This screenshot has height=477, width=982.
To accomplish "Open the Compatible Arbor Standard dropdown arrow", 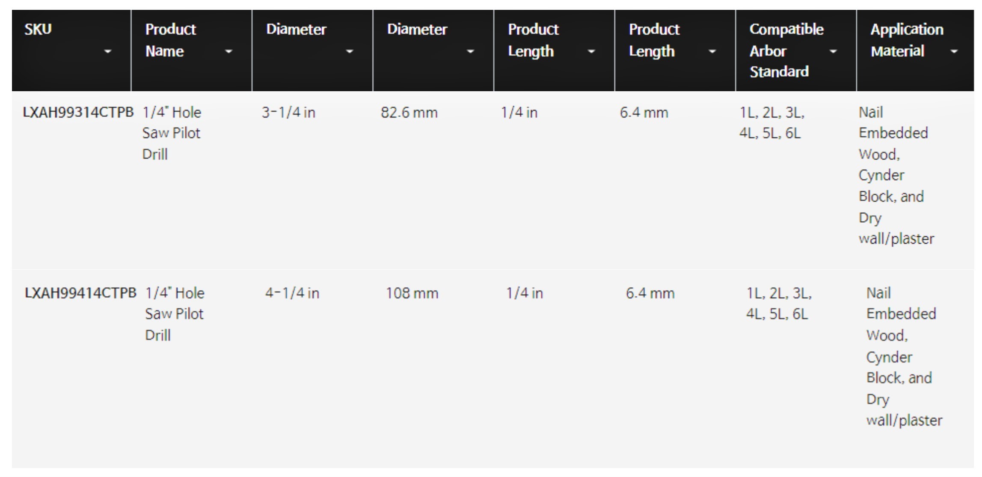I will [833, 52].
